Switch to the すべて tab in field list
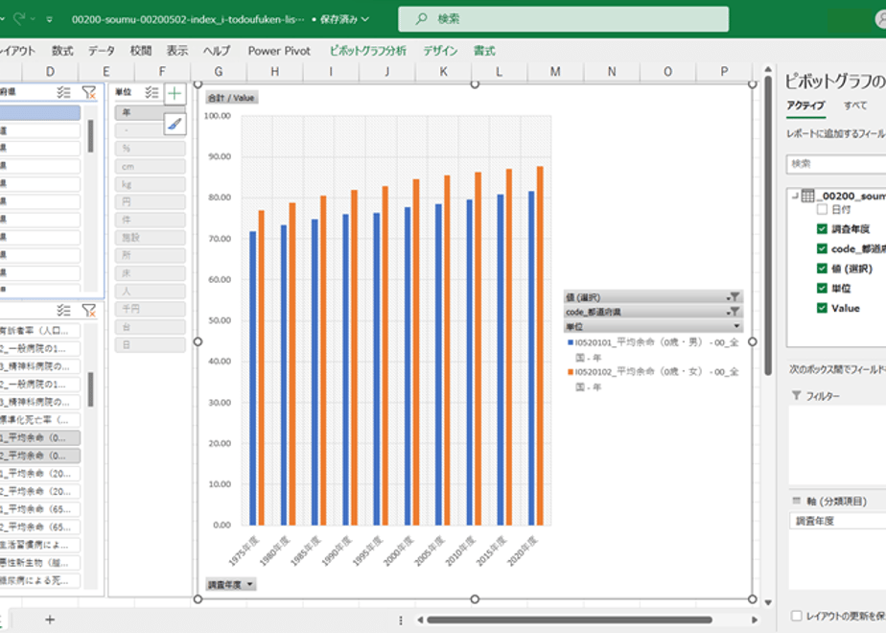 pos(855,105)
